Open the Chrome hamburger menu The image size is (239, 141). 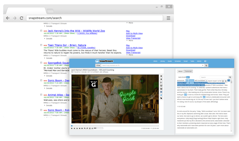click(168, 18)
